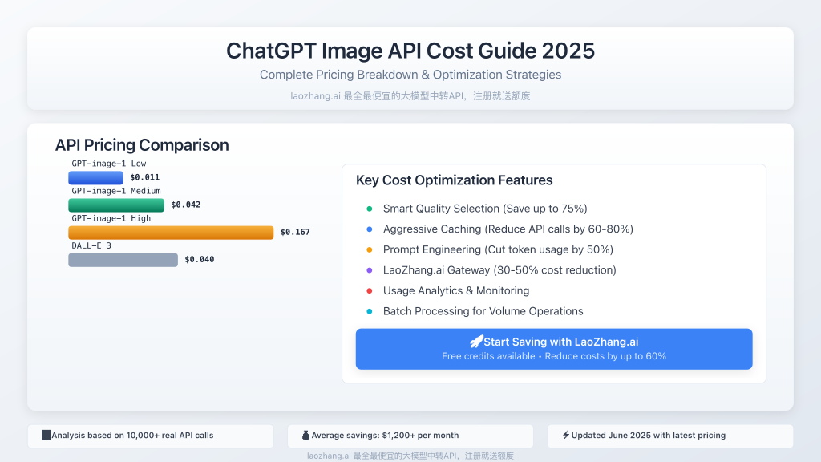Click the $0.042 price value
The height and width of the screenshot is (462, 821).
tap(186, 205)
